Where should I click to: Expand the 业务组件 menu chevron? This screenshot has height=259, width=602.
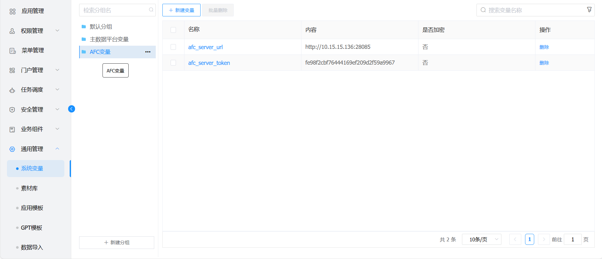[57, 129]
